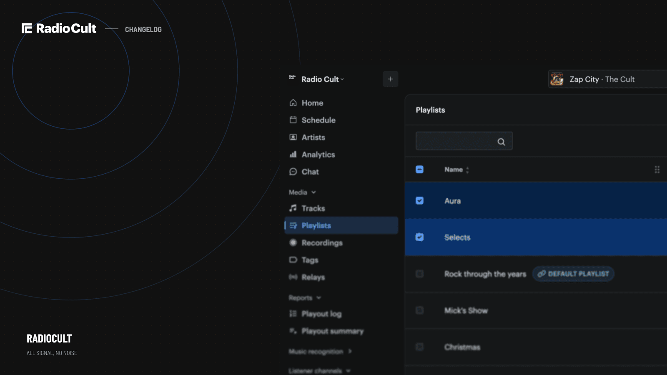Open Analytics bar chart icon
This screenshot has height=375, width=667.
293,154
